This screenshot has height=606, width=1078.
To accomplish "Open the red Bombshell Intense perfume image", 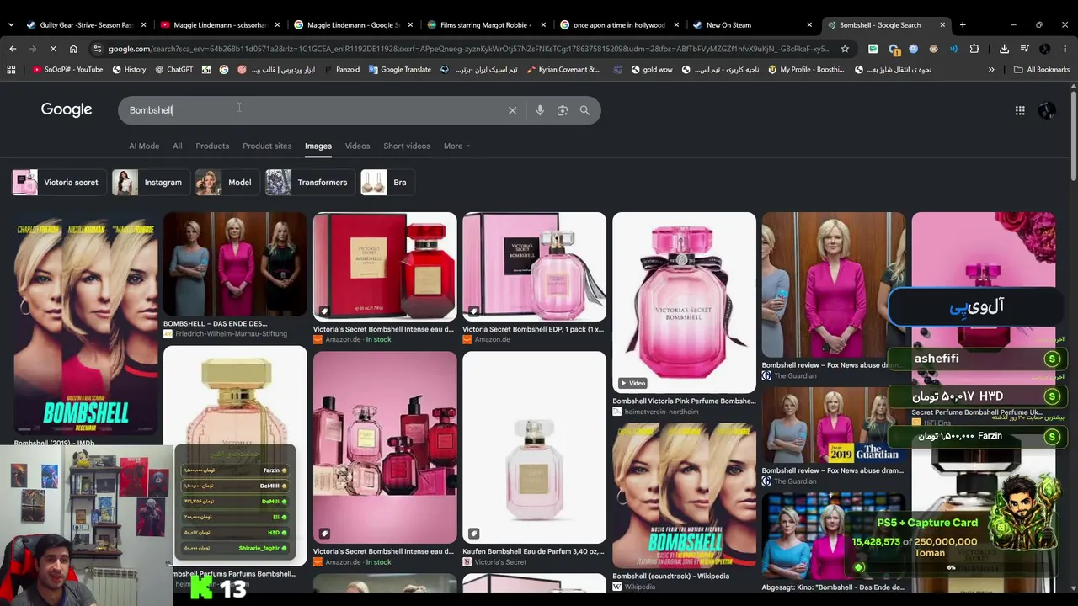I will [385, 267].
